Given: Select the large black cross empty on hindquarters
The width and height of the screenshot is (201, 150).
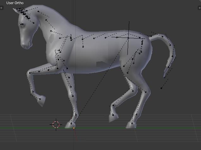Looking at the screenshot, I should coord(128,38).
